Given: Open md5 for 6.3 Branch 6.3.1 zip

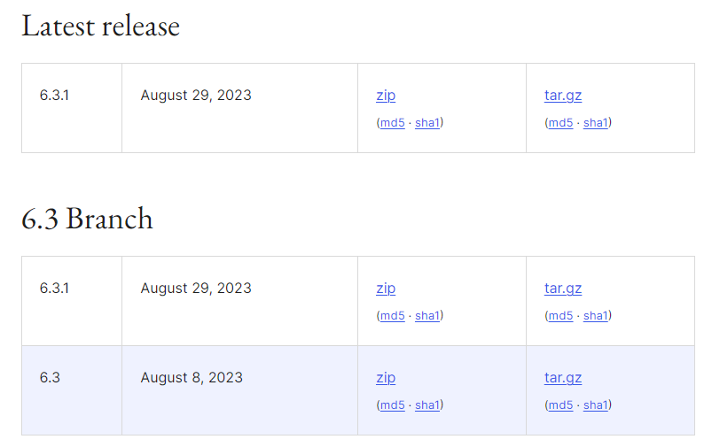Looking at the screenshot, I should (392, 316).
